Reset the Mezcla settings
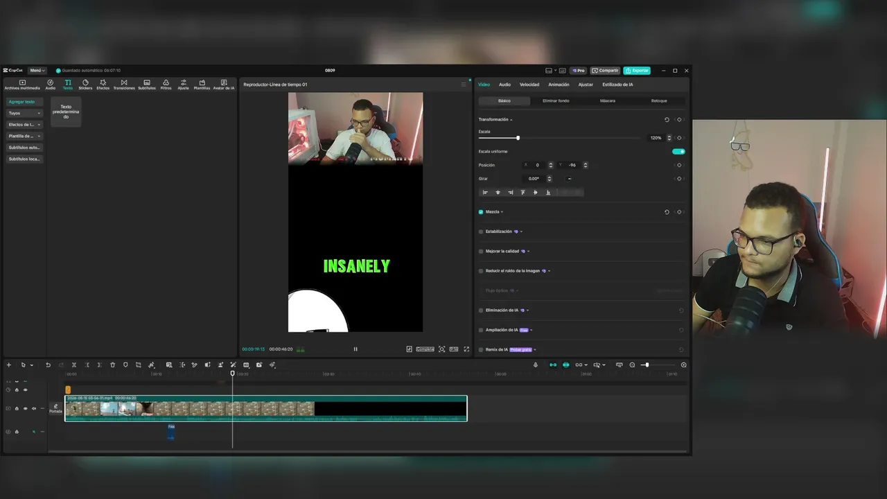The height and width of the screenshot is (499, 887). click(667, 212)
